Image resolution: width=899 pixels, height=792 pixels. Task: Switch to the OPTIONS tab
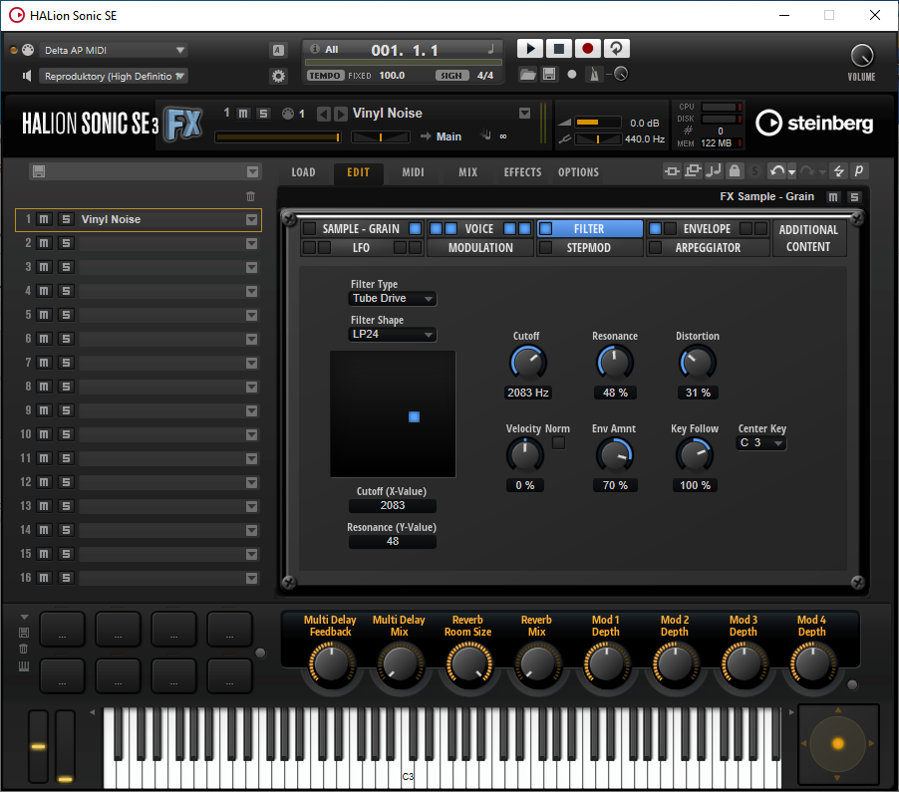coord(578,172)
